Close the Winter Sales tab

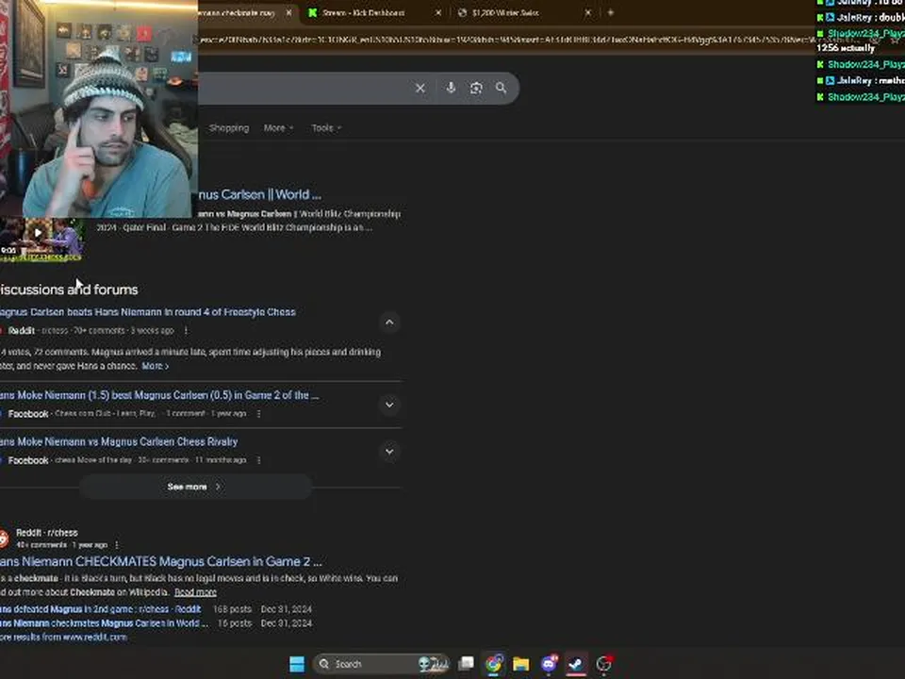click(x=587, y=12)
